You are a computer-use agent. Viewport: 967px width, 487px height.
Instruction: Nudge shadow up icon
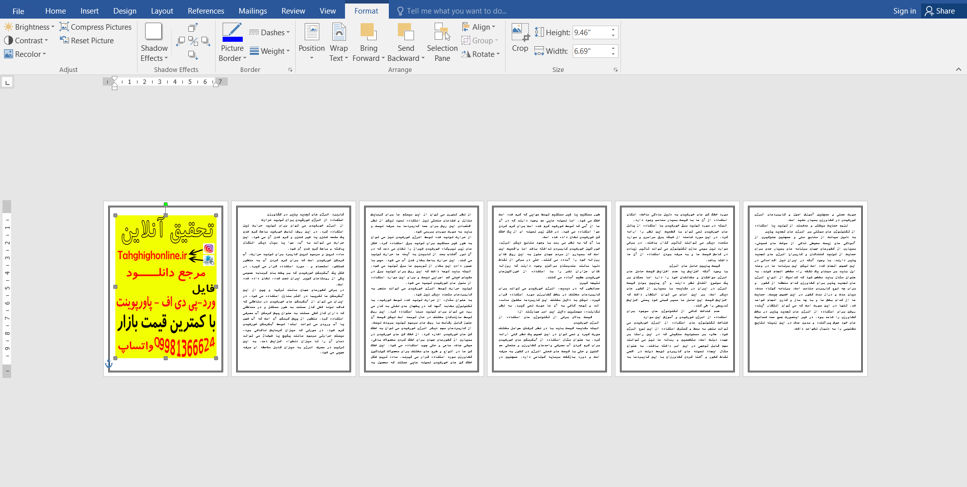[193, 28]
